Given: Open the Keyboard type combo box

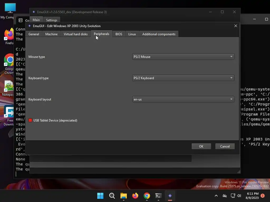Looking at the screenshot, I should pyautogui.click(x=183, y=78).
